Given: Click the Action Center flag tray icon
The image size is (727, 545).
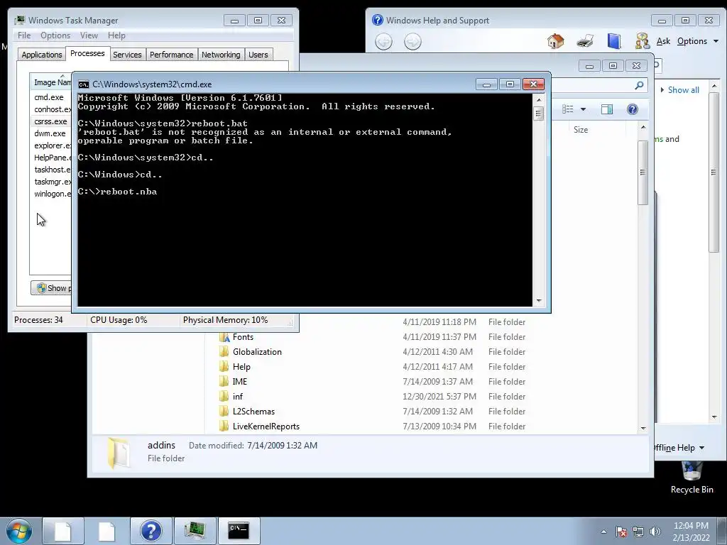Looking at the screenshot, I should pos(621,532).
